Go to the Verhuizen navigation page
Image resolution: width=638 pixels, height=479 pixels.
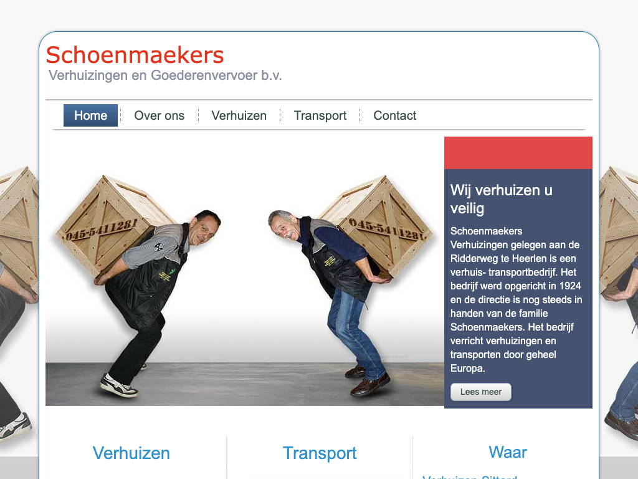click(239, 115)
